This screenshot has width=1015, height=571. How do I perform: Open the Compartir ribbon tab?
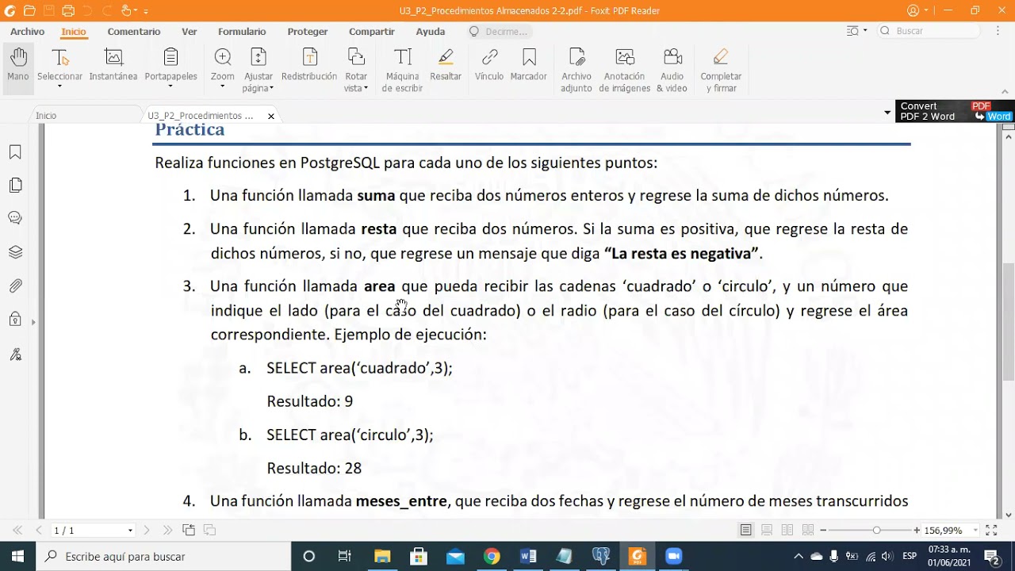coord(372,32)
